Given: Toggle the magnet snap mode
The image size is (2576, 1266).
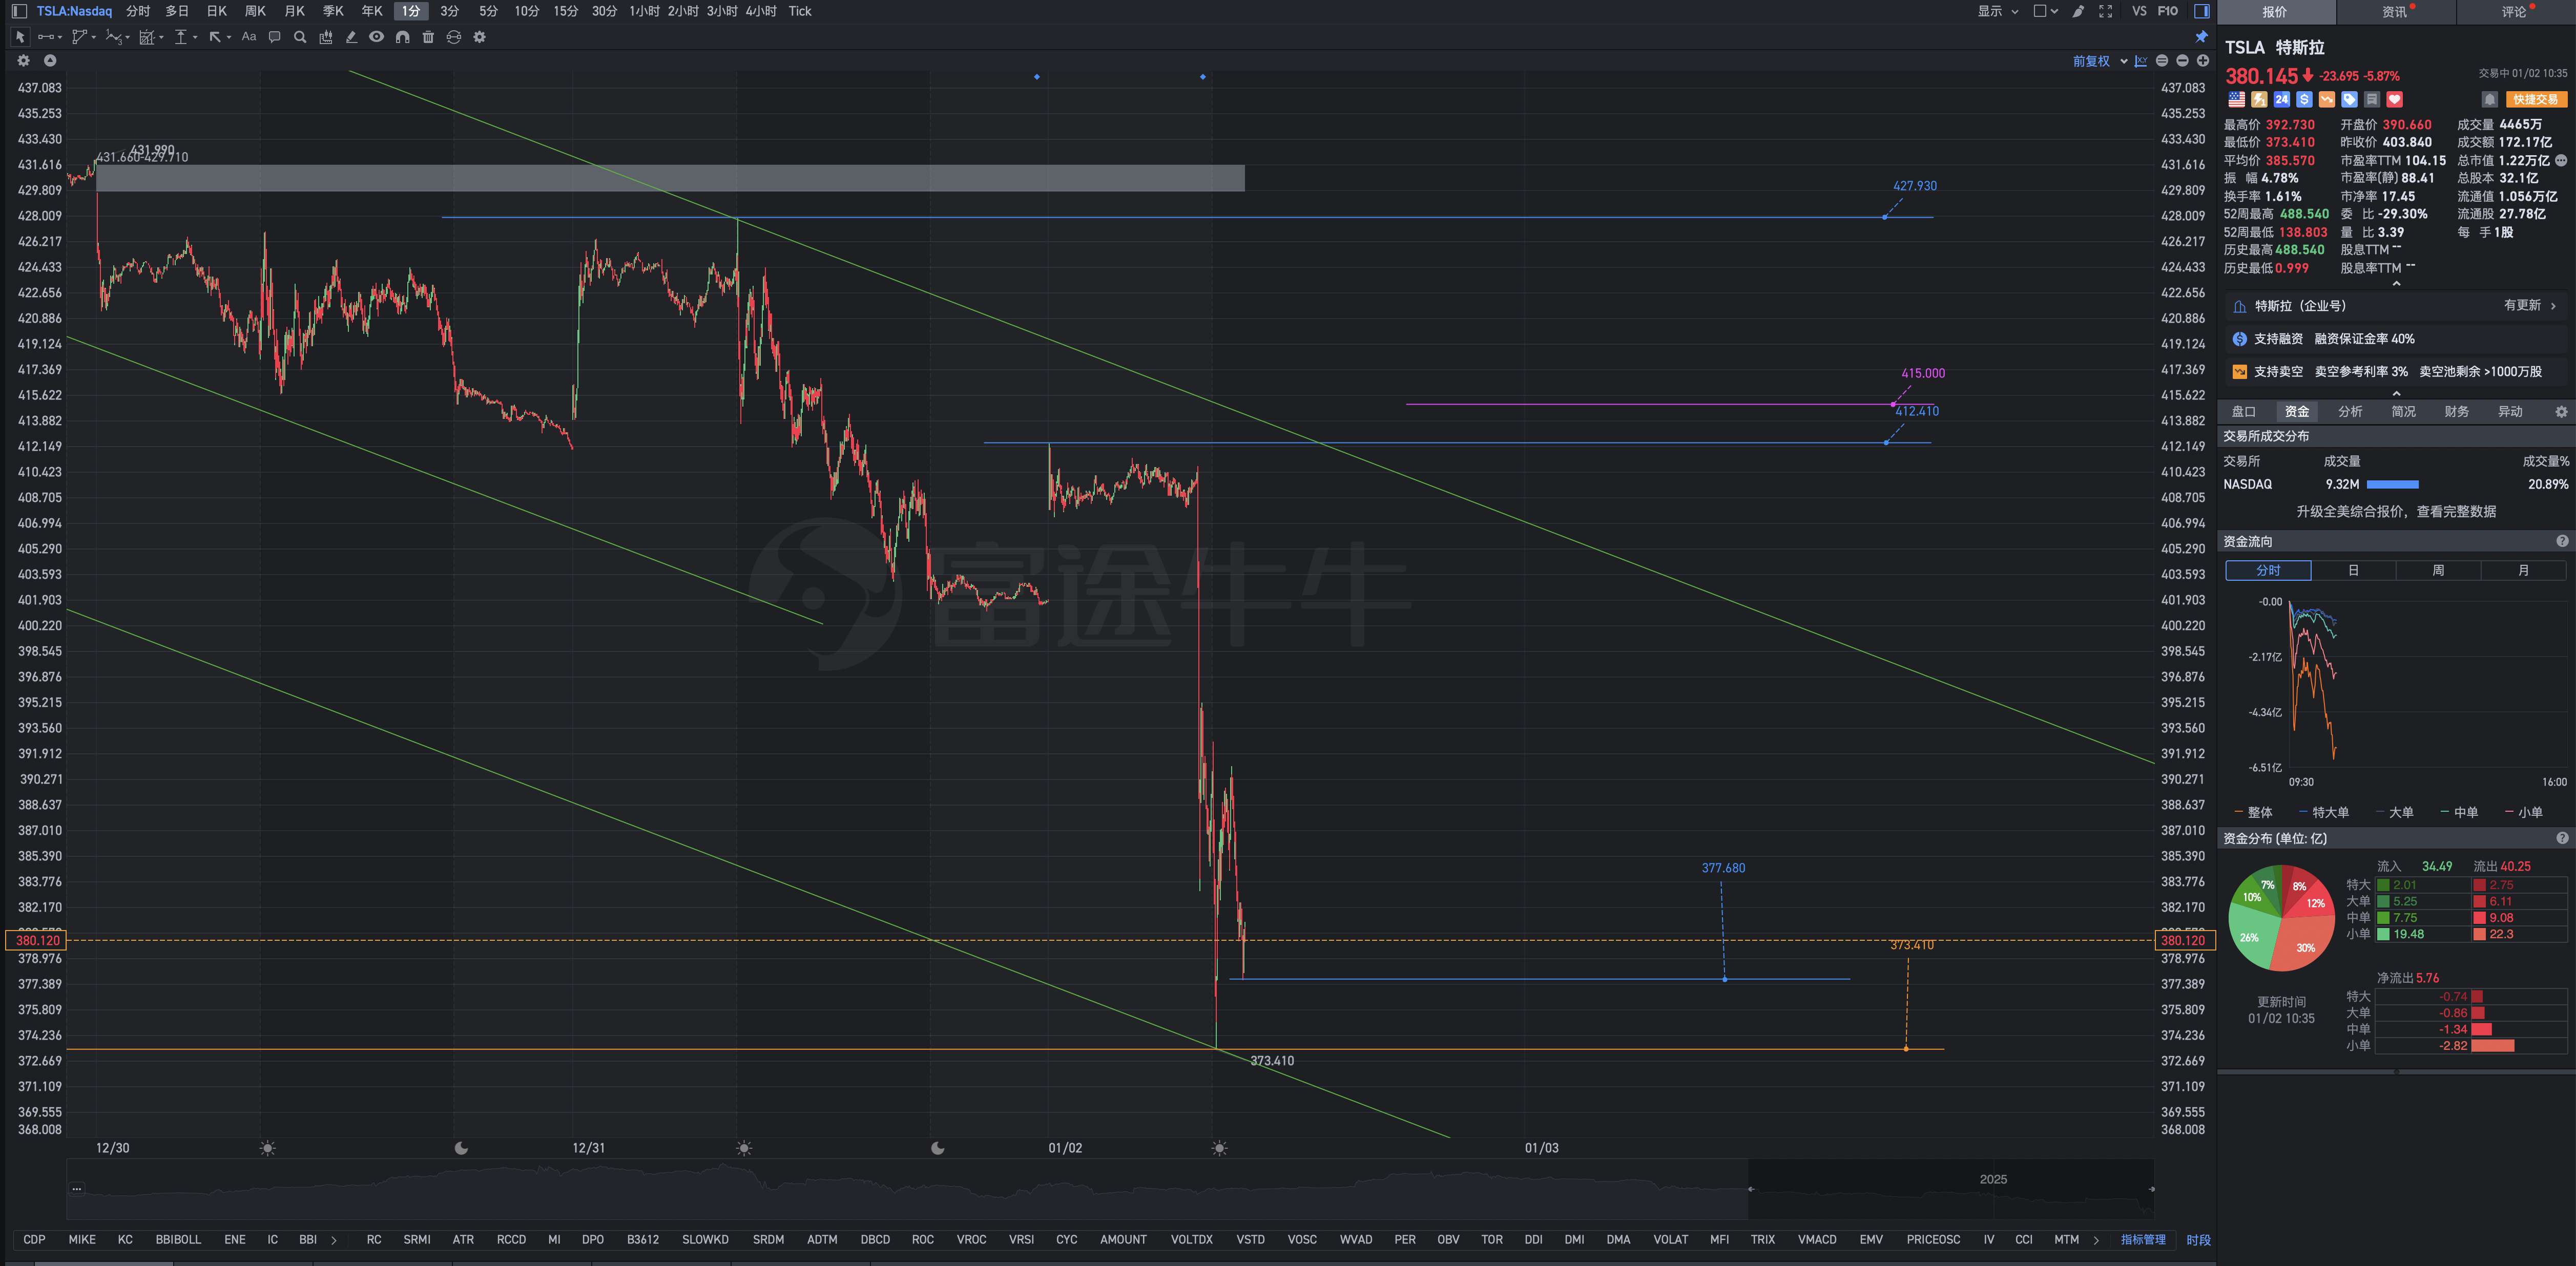Looking at the screenshot, I should 402,37.
